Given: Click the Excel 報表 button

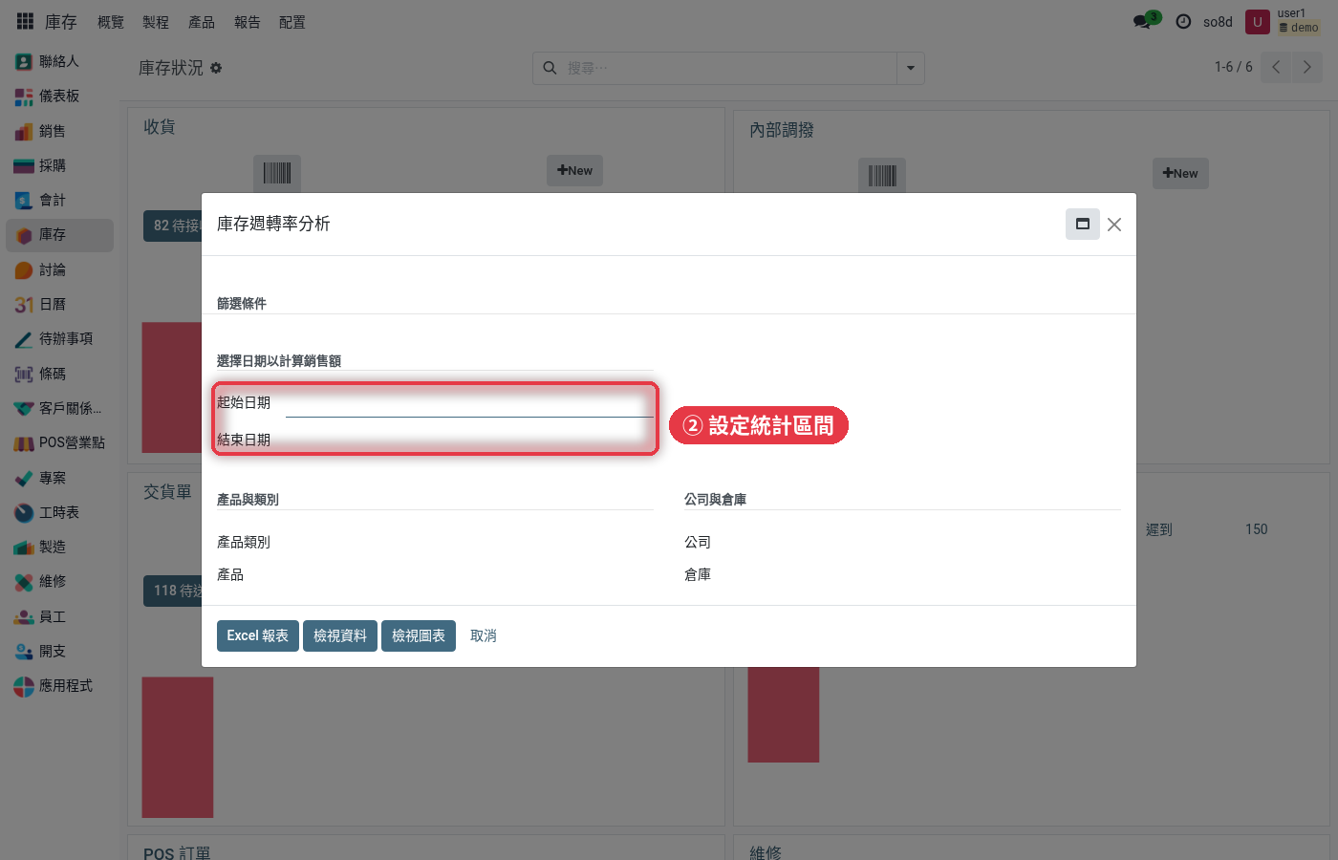Looking at the screenshot, I should [258, 636].
